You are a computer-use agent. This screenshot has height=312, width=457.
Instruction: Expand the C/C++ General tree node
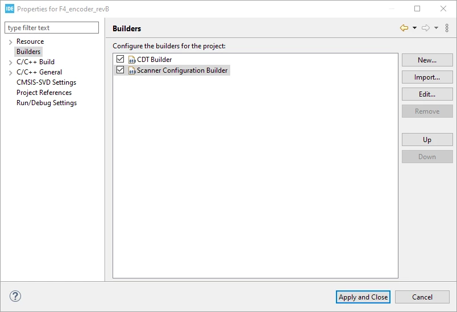click(10, 73)
